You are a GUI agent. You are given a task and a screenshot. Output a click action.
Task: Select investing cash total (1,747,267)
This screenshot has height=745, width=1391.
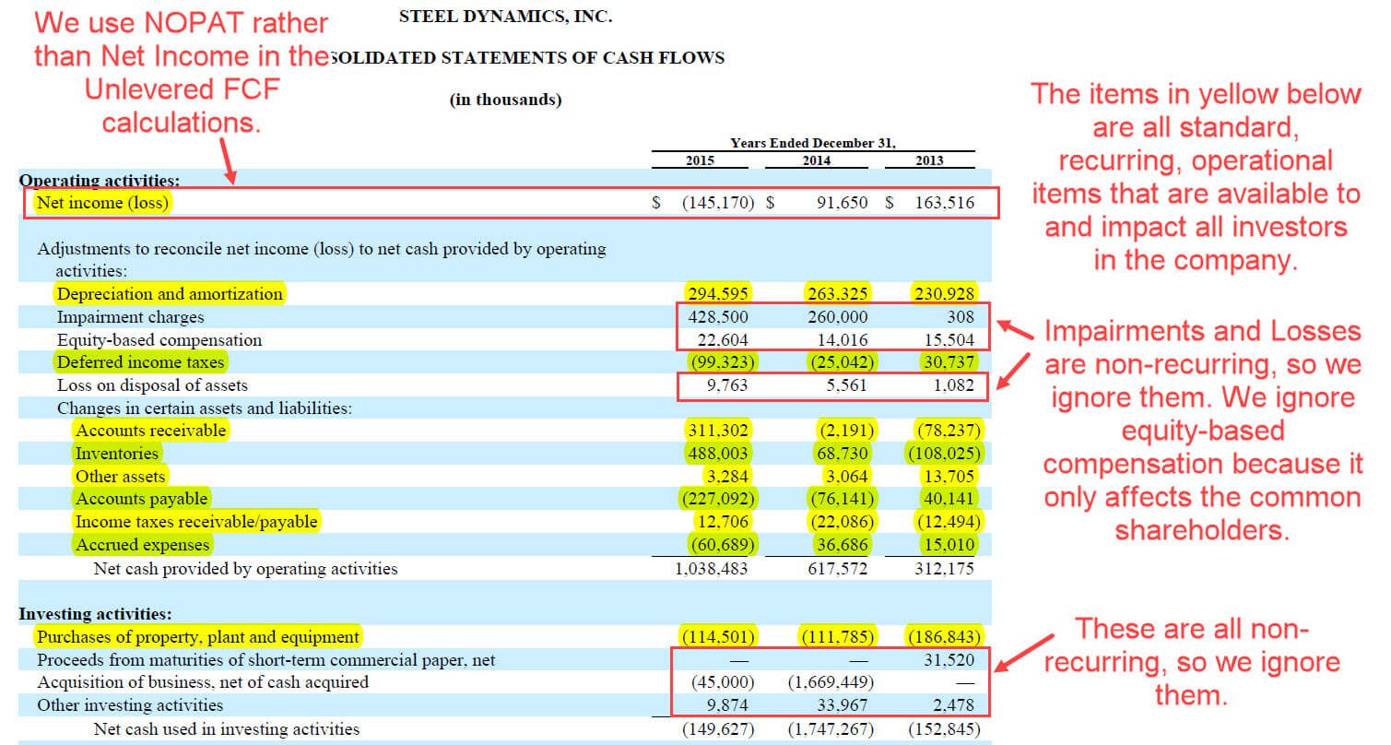[x=831, y=729]
